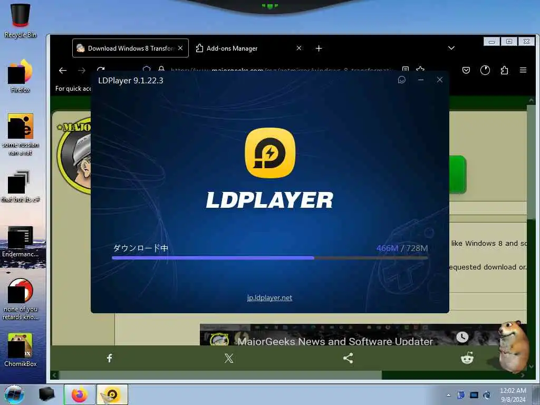
Task: Click the Show desktop strip at the taskbar end
Action: pos(536,395)
